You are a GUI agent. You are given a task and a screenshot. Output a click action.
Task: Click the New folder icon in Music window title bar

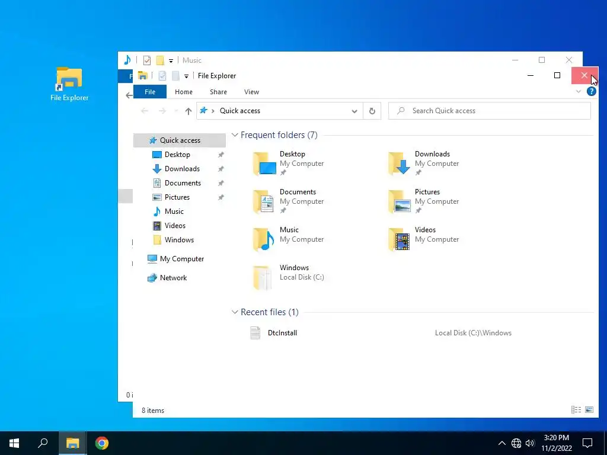160,60
